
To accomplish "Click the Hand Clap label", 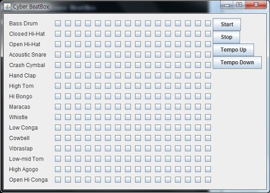I will tap(22, 76).
